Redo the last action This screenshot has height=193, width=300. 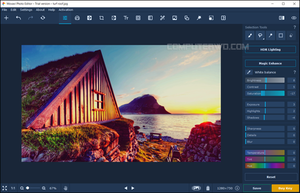[x=30, y=18]
